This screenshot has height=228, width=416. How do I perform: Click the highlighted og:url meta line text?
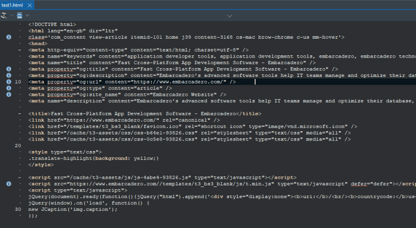pyautogui.click(x=132, y=82)
